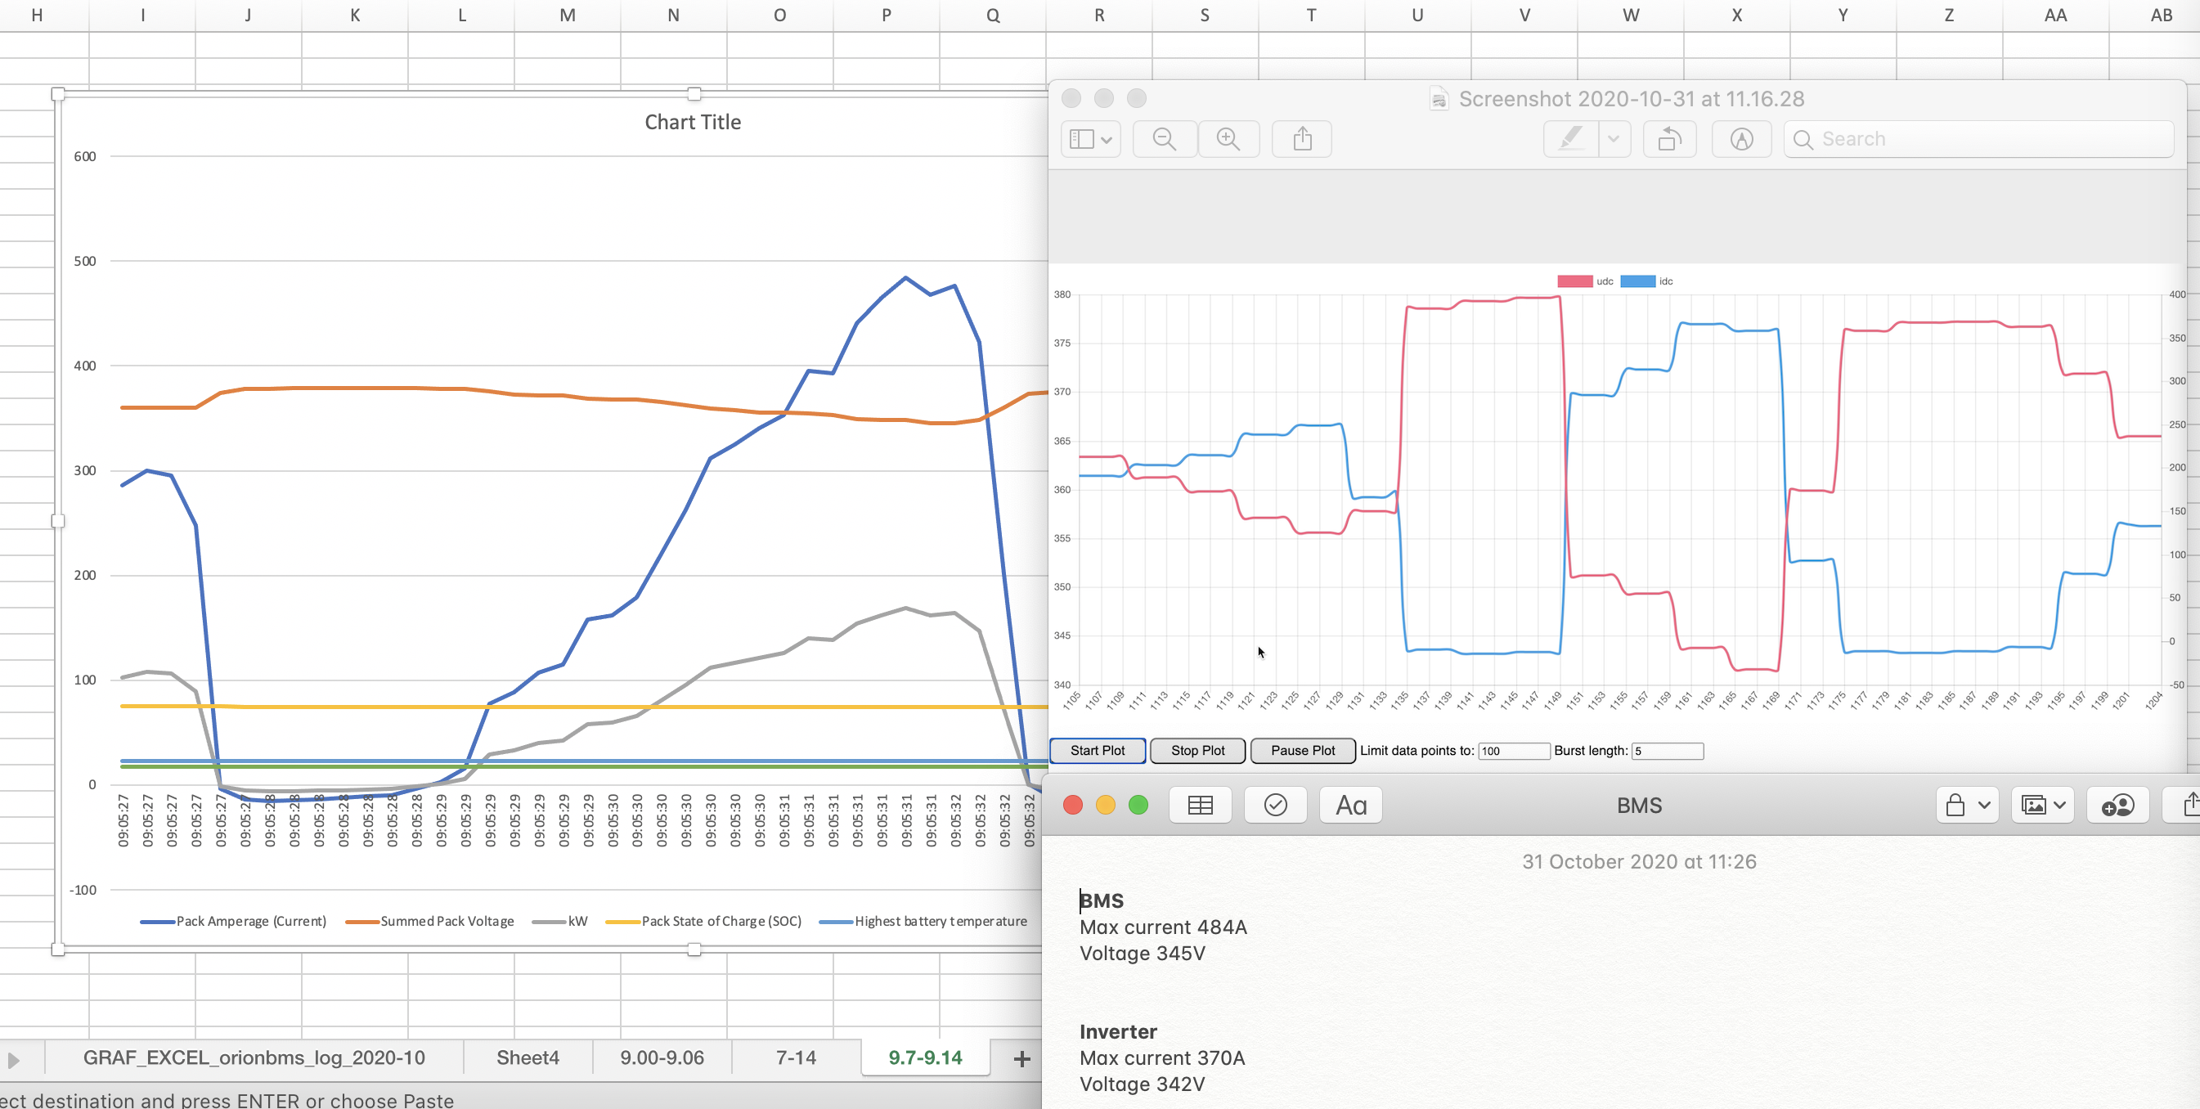Open the highlight color dropdown arrow
Image resolution: width=2200 pixels, height=1109 pixels.
click(1614, 139)
